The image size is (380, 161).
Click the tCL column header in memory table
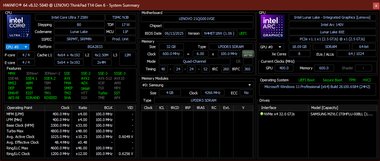coord(162,108)
